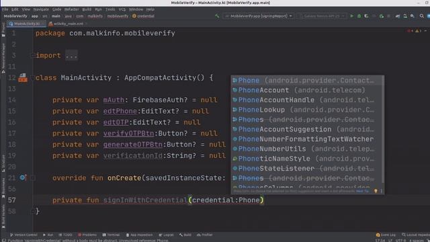Image resolution: width=430 pixels, height=242 pixels.
Task: Select Phone (android.provider.Contact…) suggestion
Action: pyautogui.click(x=306, y=81)
